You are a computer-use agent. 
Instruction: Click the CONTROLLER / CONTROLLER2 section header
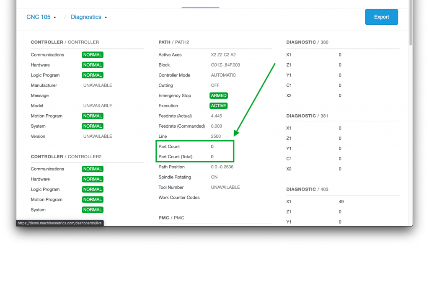coord(66,157)
